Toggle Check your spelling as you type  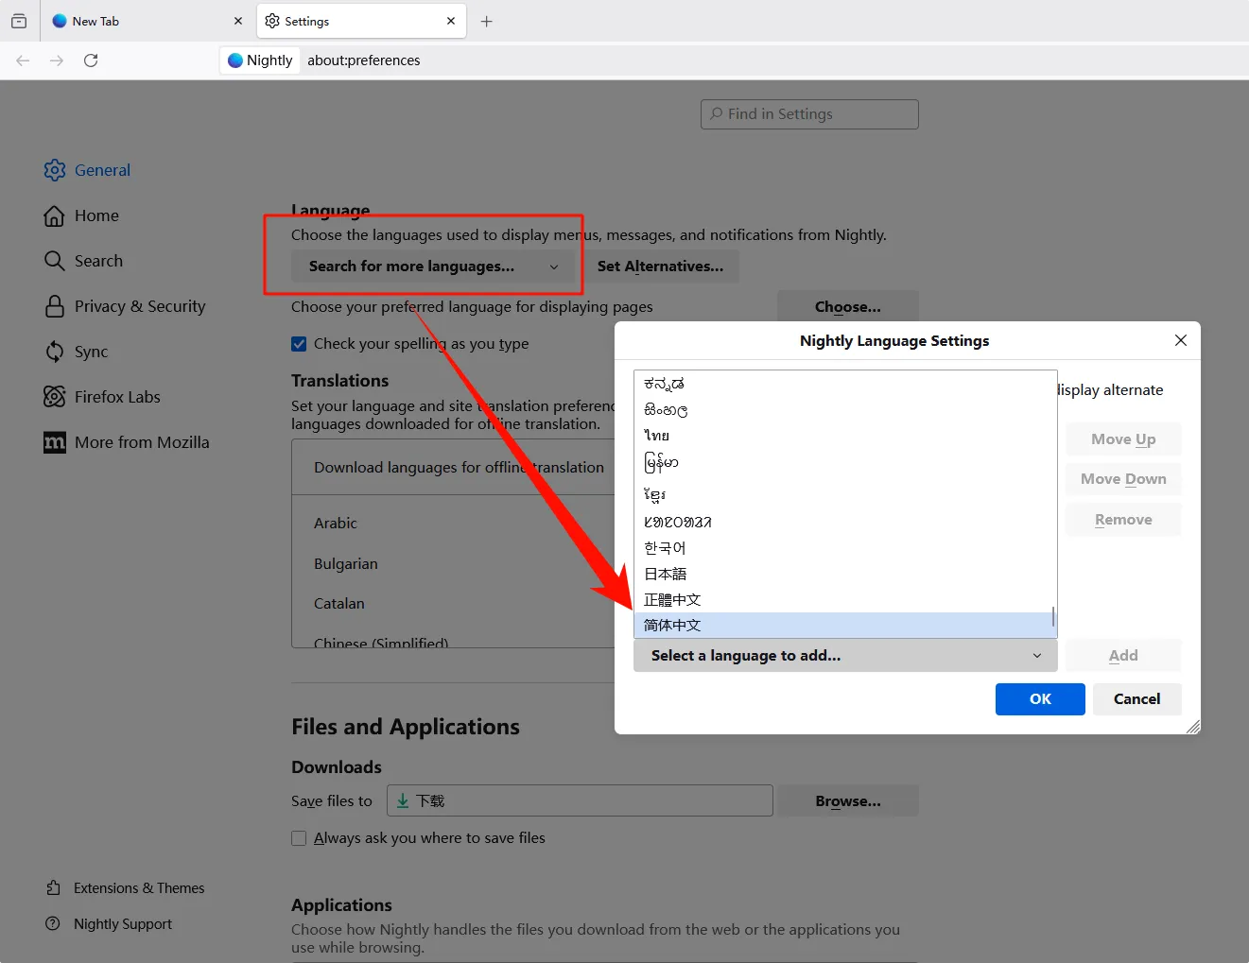pyautogui.click(x=299, y=344)
